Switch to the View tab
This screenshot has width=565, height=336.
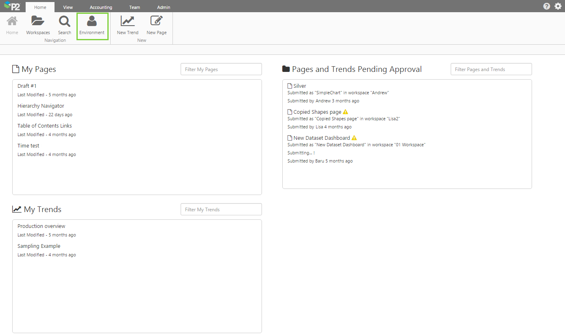click(68, 7)
